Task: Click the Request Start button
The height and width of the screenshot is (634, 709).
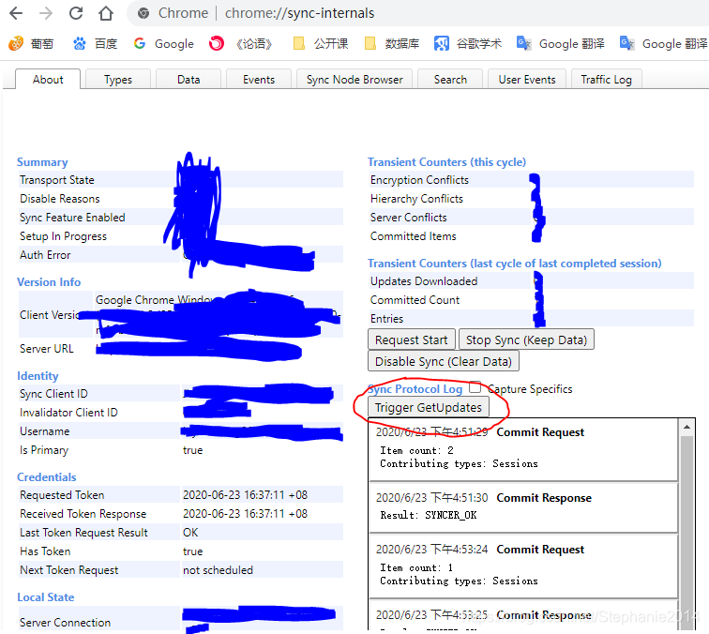Action: (412, 340)
